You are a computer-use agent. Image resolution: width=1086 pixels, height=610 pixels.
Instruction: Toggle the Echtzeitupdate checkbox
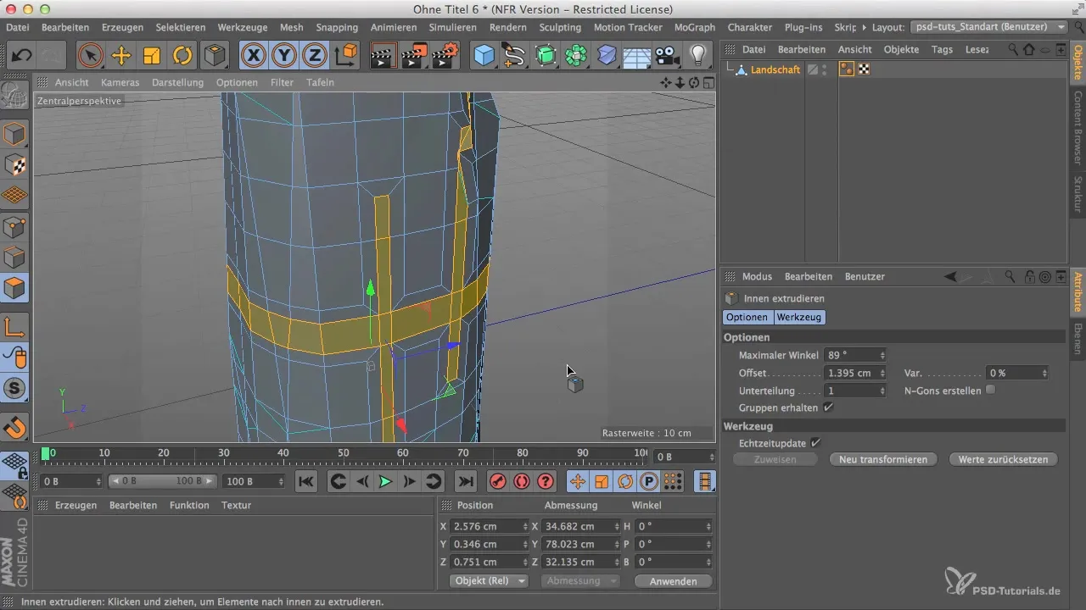[815, 442]
